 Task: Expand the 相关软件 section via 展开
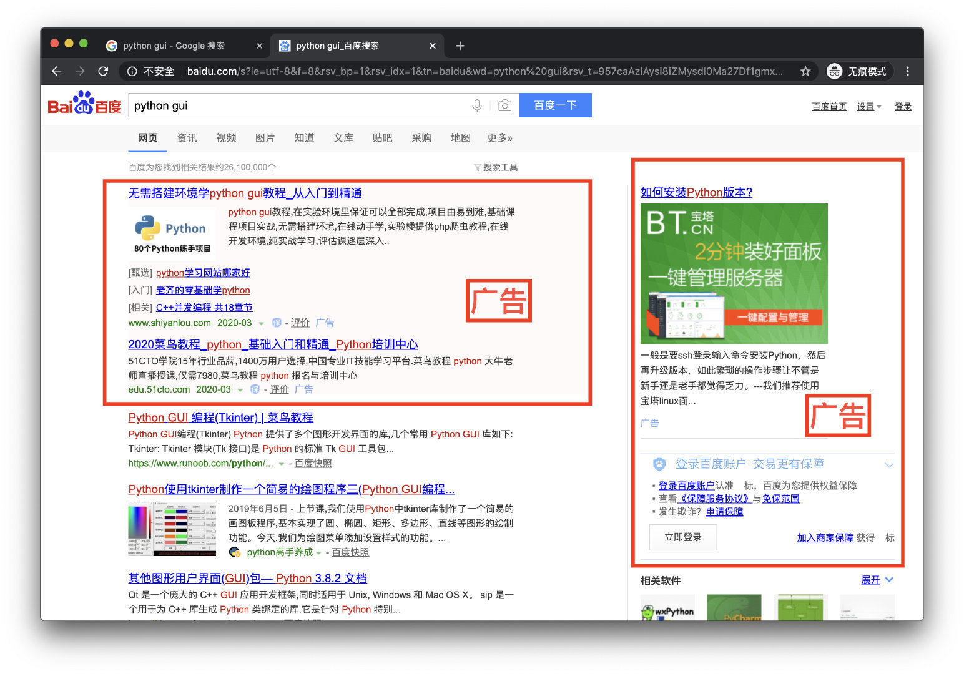(877, 580)
